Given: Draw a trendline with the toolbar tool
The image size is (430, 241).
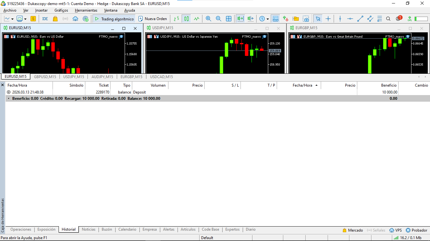Looking at the screenshot, I should point(360,19).
